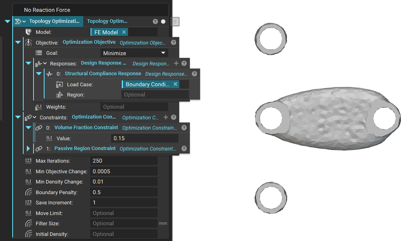Remove the FE Model chip from Model
This screenshot has height=241, width=410.
coord(124,32)
